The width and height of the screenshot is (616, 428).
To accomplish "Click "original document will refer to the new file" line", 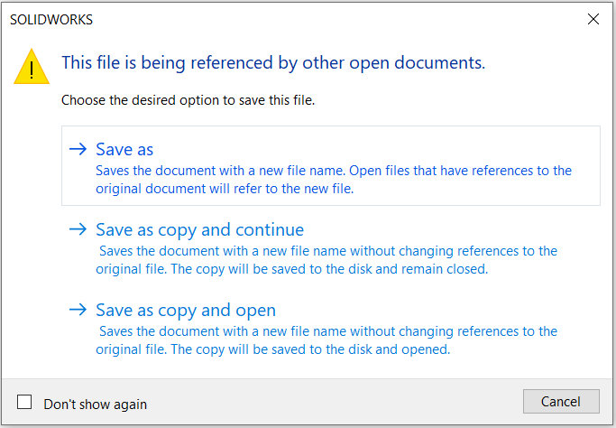I will (225, 189).
